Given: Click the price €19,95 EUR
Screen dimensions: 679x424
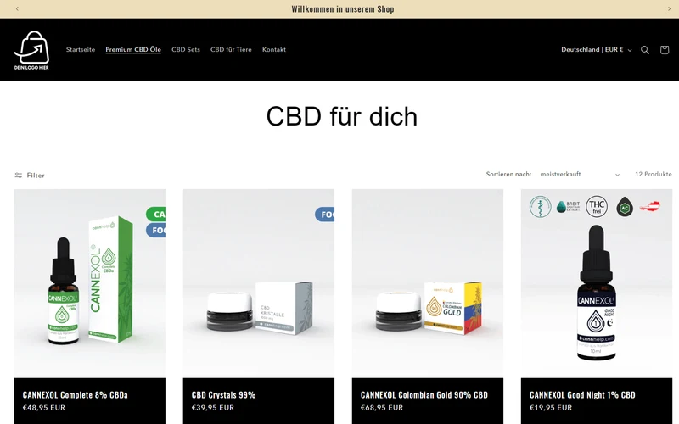Looking at the screenshot, I should (550, 408).
